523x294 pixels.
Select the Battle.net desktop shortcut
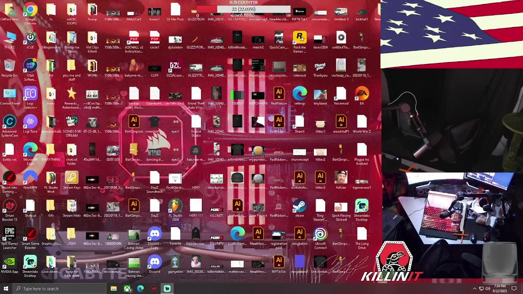(9, 153)
